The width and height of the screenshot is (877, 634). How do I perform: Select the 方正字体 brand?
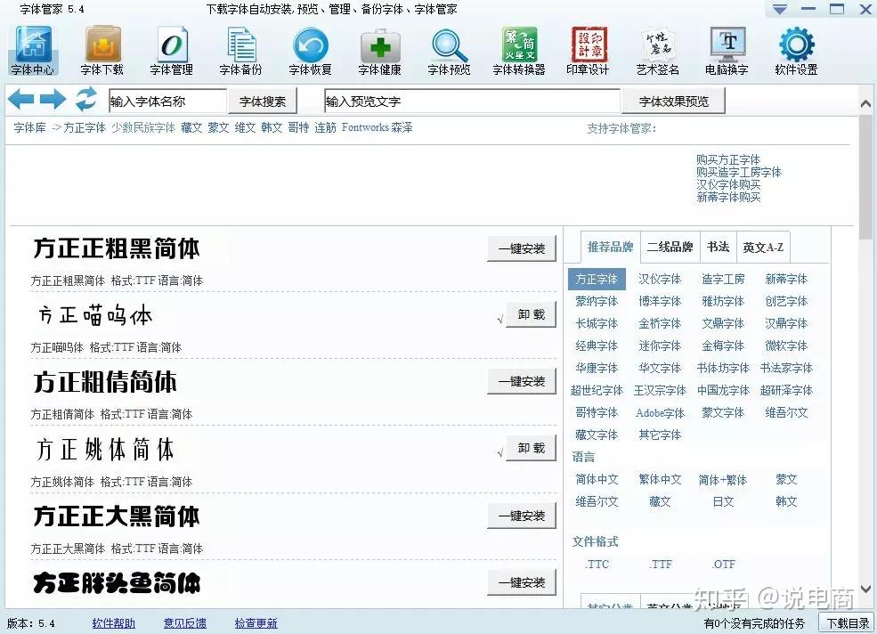point(597,279)
